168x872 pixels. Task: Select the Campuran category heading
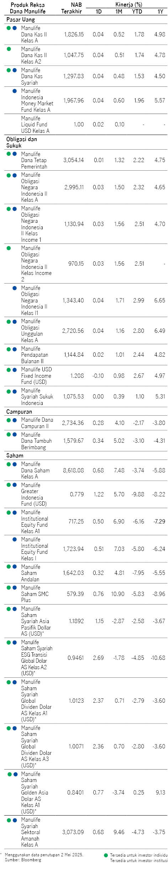[19, 412]
